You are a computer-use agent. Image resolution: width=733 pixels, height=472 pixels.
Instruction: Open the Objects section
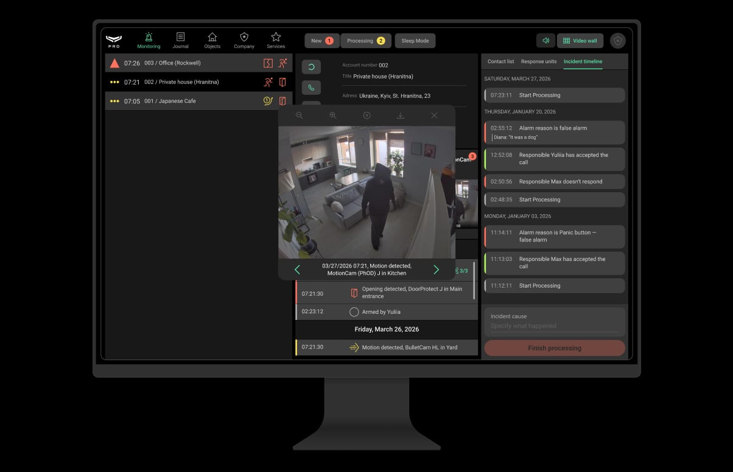(212, 41)
